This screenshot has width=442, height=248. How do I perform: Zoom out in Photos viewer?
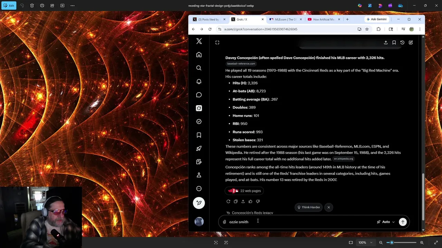[x=381, y=242]
